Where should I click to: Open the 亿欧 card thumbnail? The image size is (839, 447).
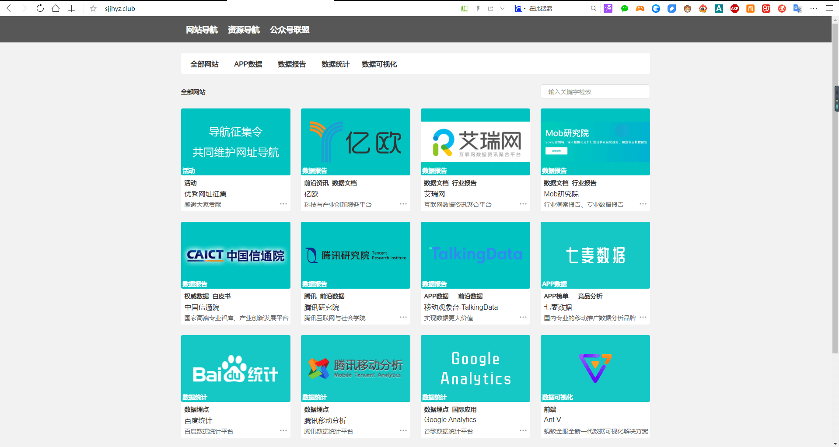click(356, 142)
